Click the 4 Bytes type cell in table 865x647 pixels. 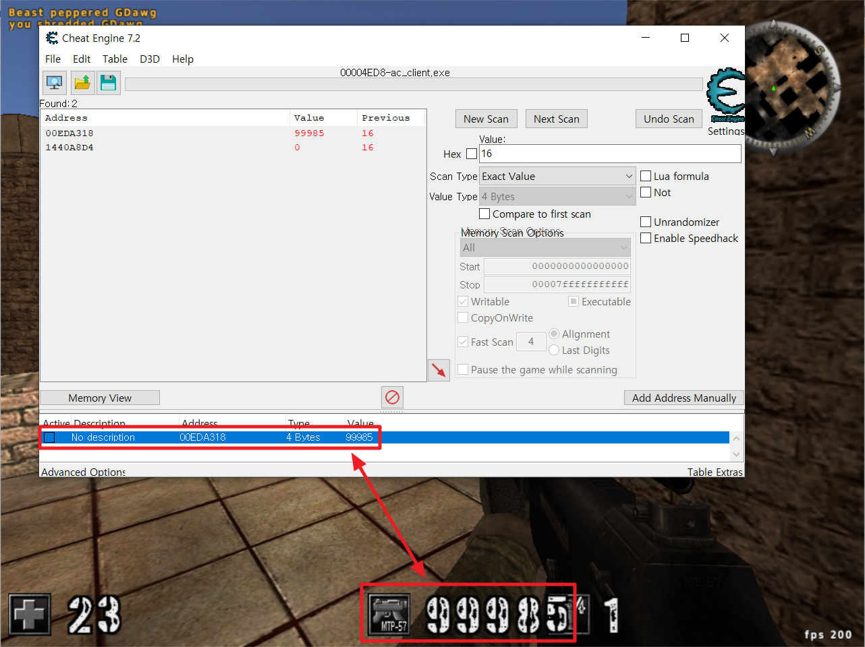click(x=303, y=437)
